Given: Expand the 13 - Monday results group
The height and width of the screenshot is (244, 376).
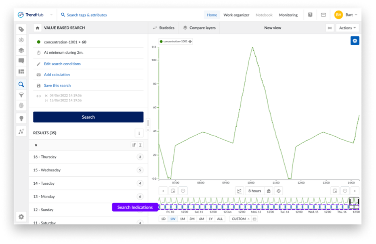Looking at the screenshot, I should 88,196.
